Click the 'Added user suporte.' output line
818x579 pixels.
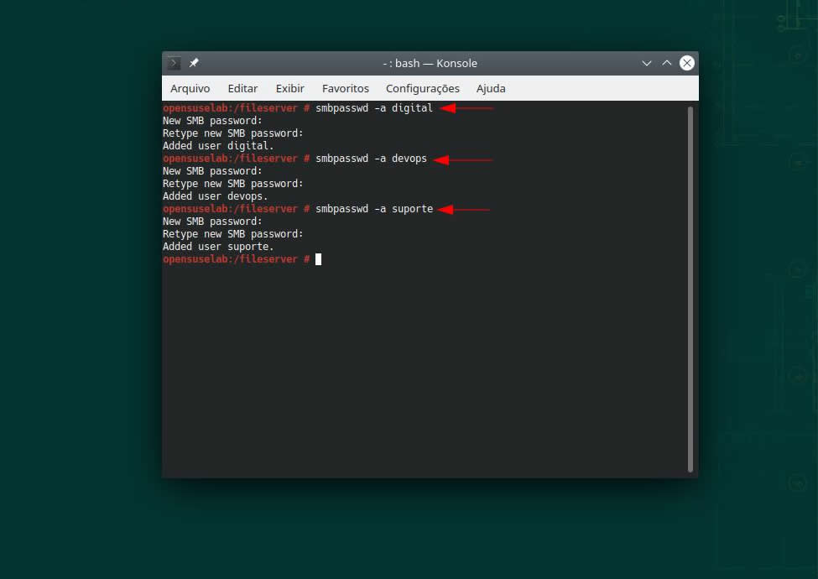pos(218,247)
